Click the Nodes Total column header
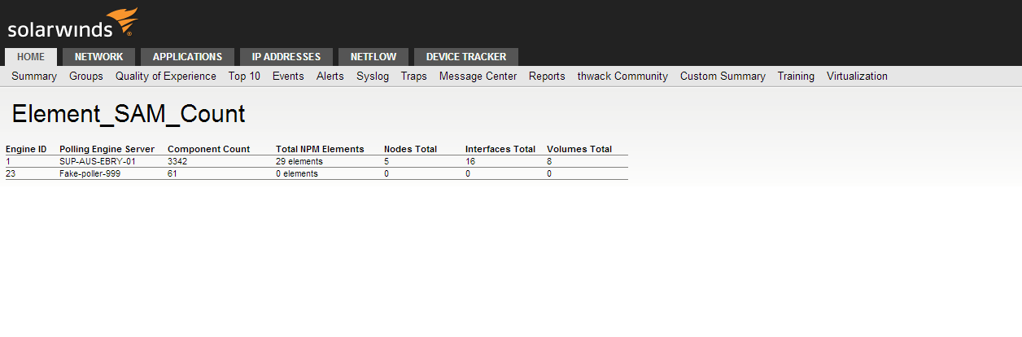Screen dimensions: 1022x337 [x=410, y=149]
